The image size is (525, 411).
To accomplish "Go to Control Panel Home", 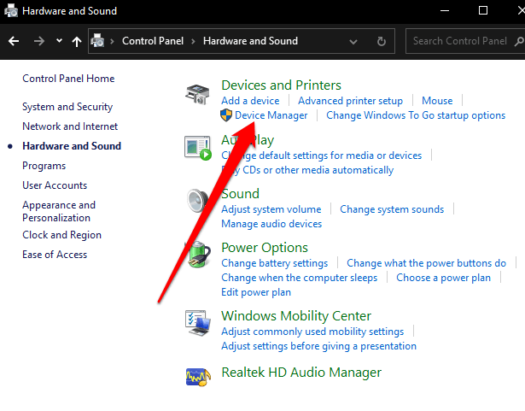I will (68, 79).
